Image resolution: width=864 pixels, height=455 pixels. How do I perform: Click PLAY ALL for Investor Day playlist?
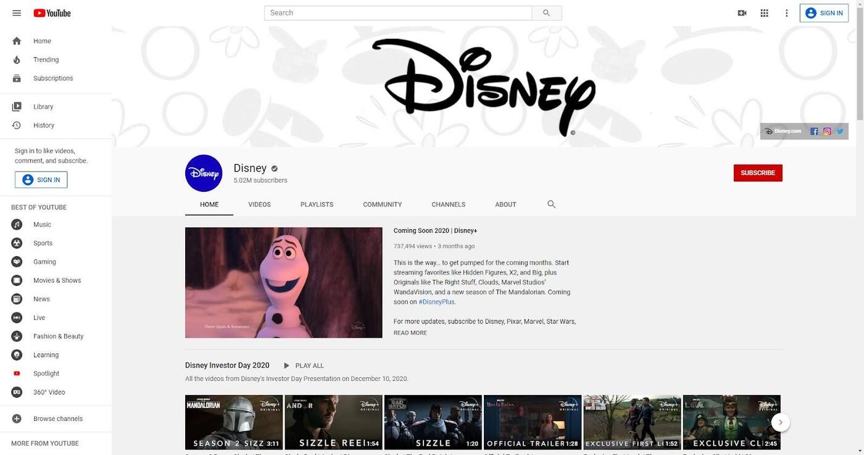coord(303,365)
